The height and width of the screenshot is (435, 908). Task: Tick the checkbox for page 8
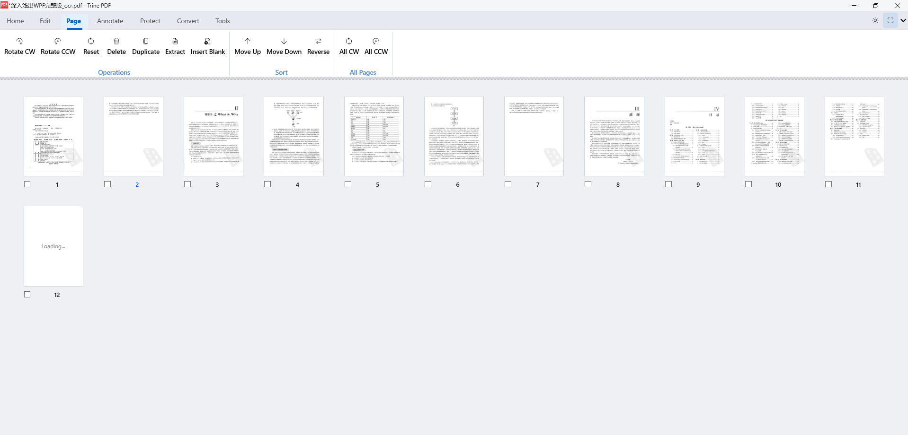[x=588, y=184]
